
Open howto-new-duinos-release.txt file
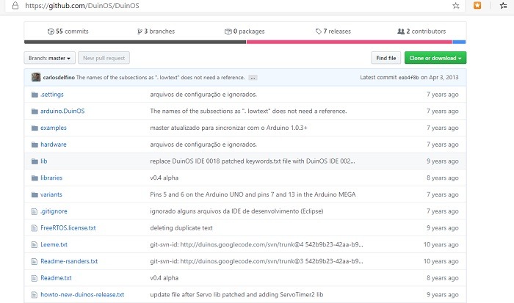click(x=82, y=295)
